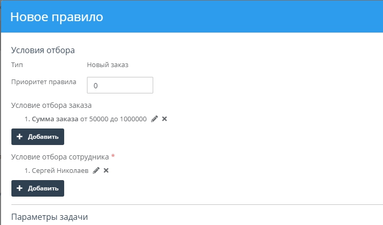Screen dimensions: 383x225
Task: Focus the Приоритет правила input field
Action: coord(120,86)
